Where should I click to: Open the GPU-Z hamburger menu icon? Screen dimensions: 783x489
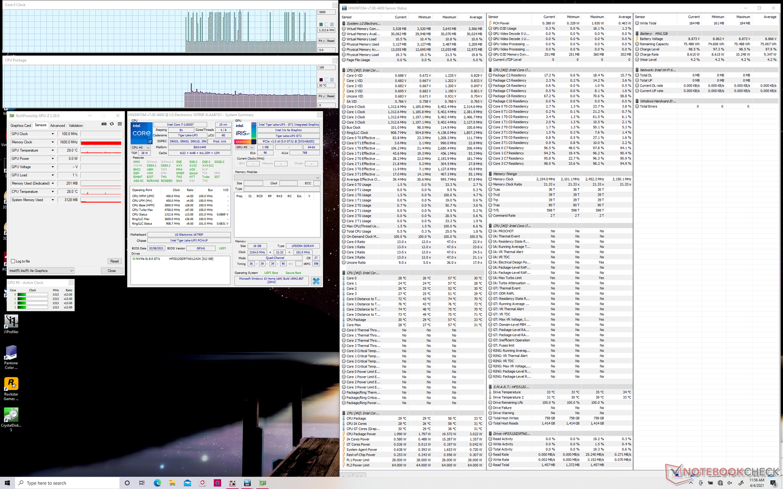coord(119,124)
